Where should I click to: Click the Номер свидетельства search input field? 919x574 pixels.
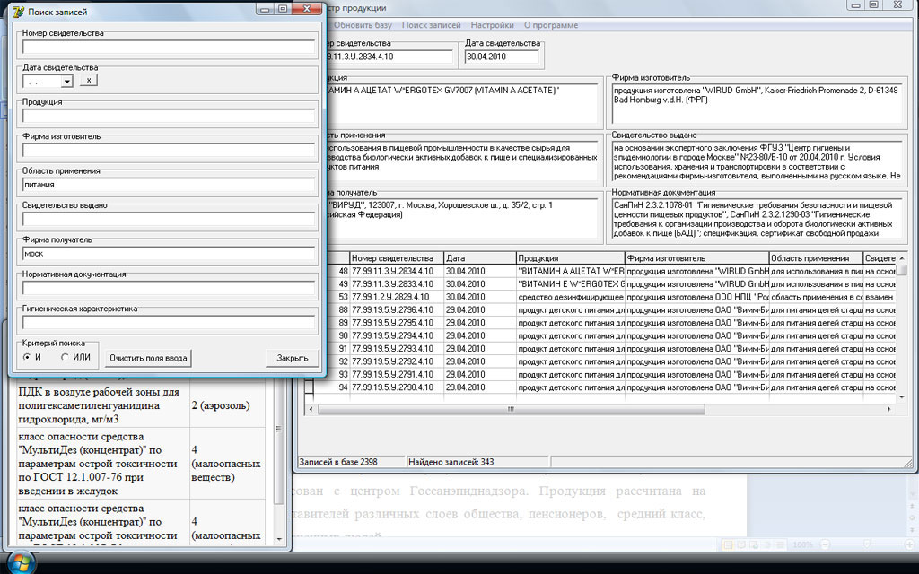170,48
